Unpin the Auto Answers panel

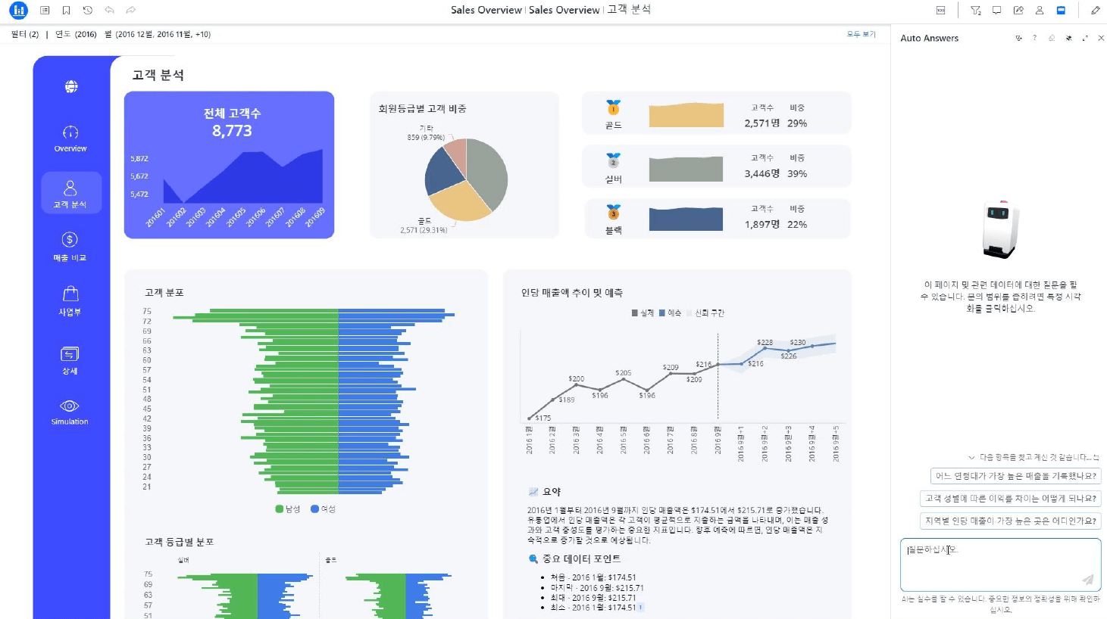(x=1068, y=38)
